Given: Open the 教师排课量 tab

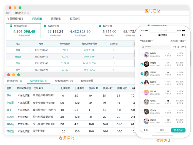Looking at the screenshot, I should coord(87,81).
